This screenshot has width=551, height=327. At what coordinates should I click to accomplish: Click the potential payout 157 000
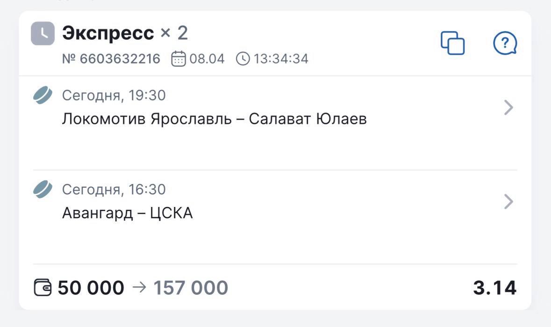[191, 288]
